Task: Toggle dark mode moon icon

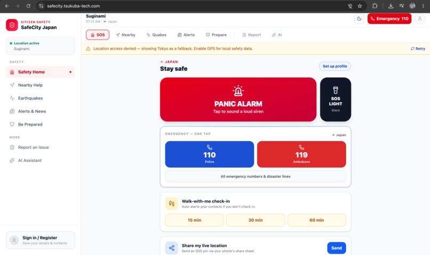Action: (x=359, y=19)
